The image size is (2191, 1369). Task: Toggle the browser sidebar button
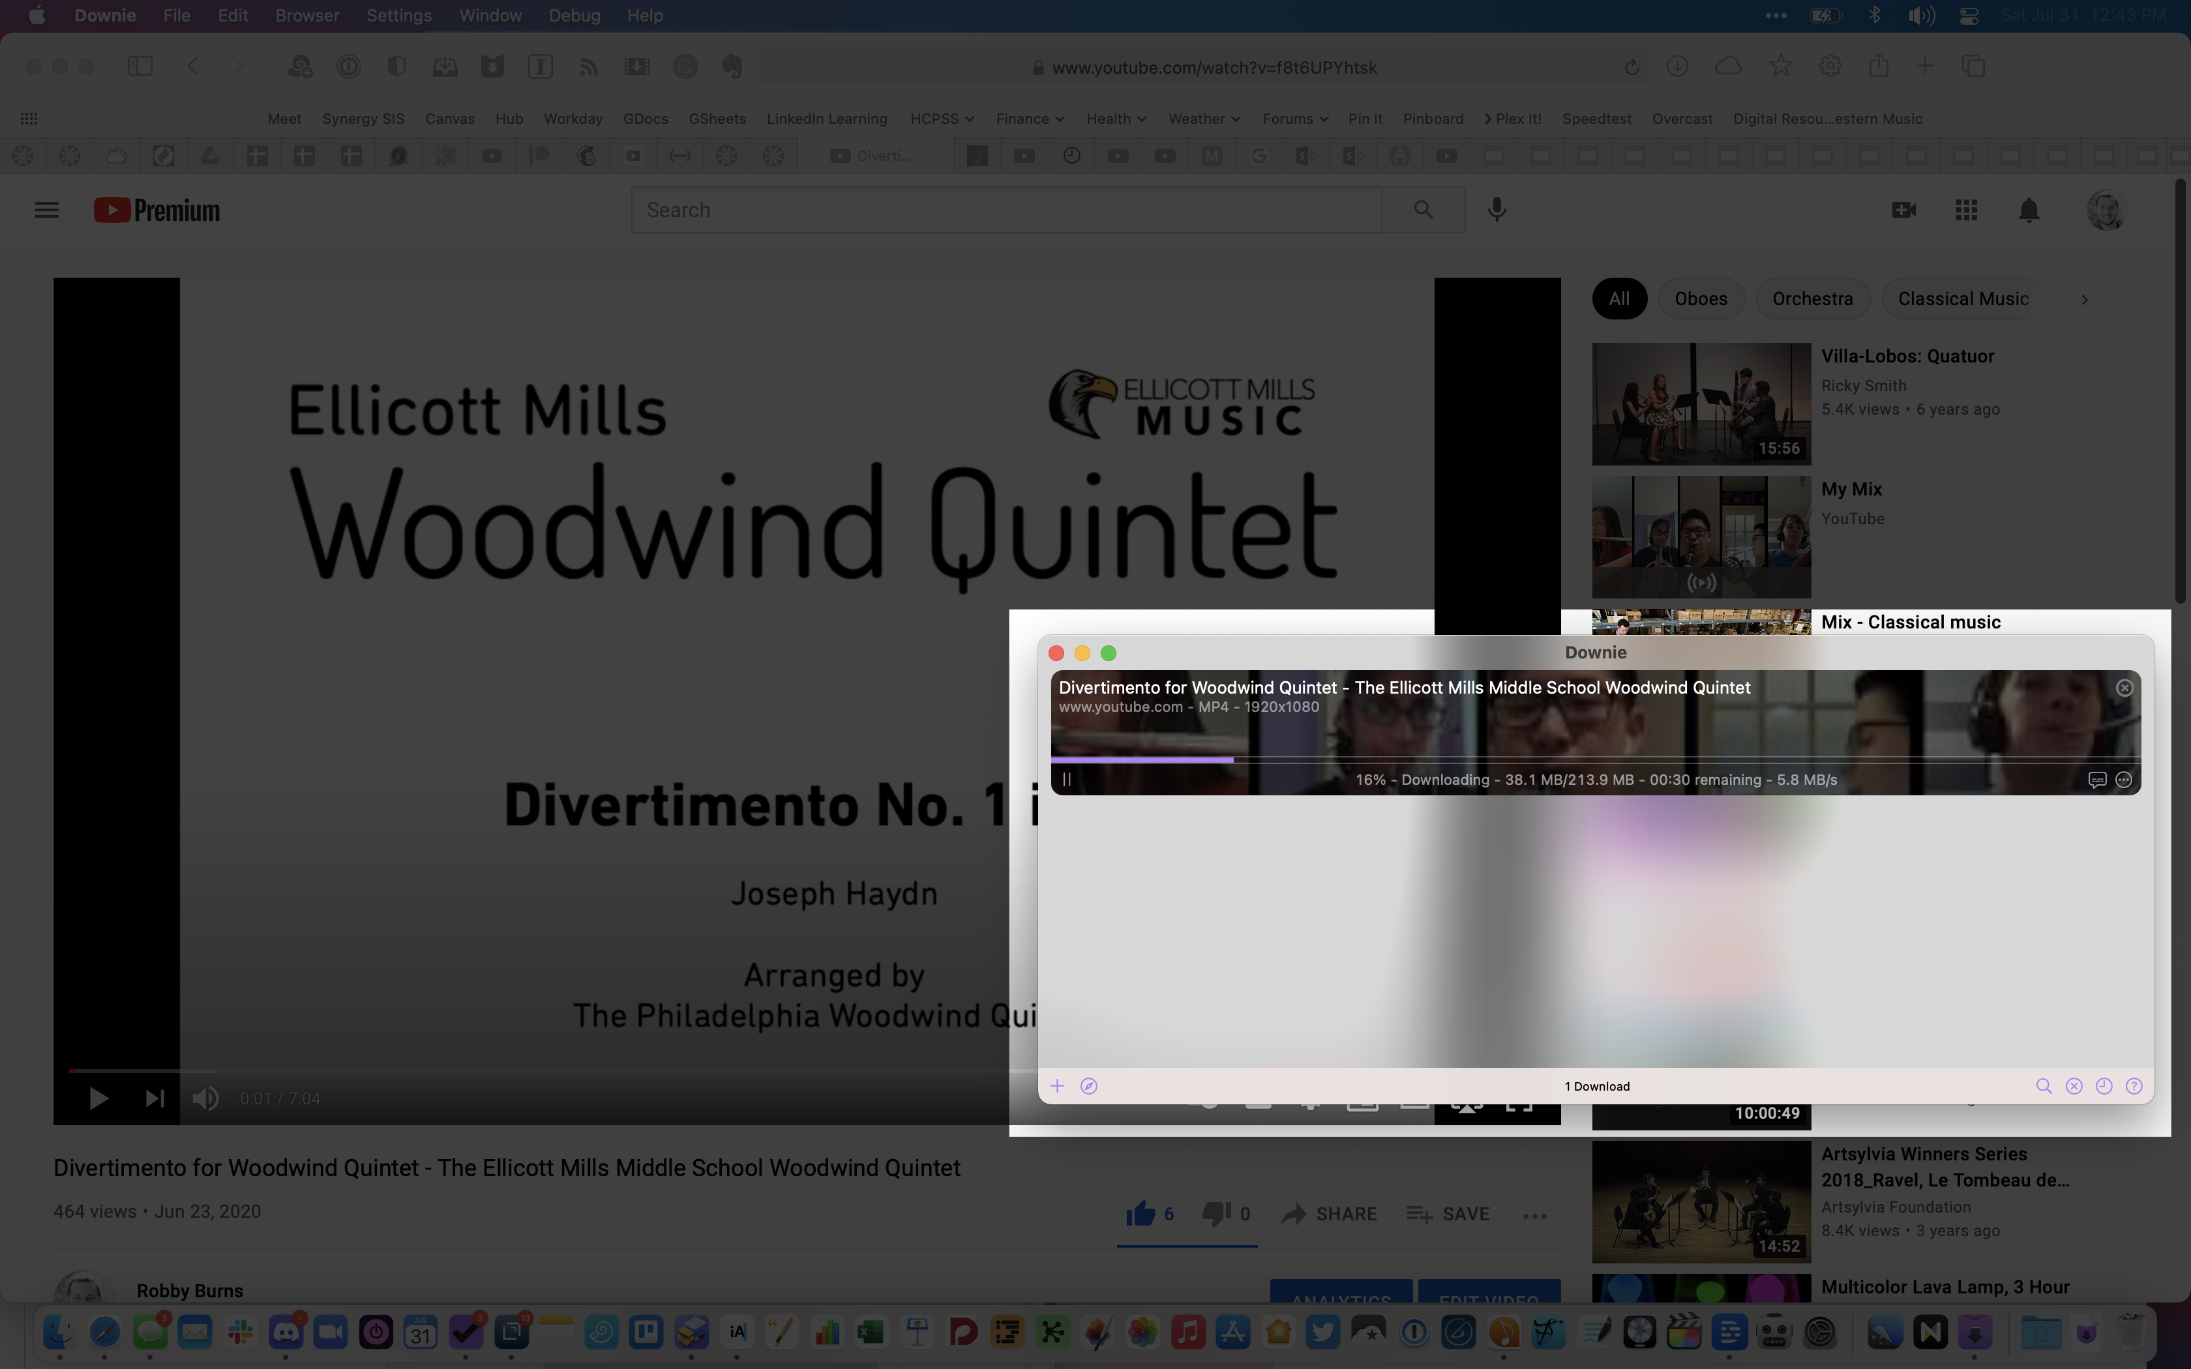click(x=140, y=66)
